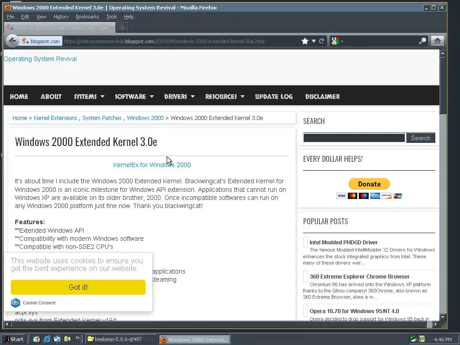
Task: Dismiss cookies with the Got it! button
Action: click(78, 287)
